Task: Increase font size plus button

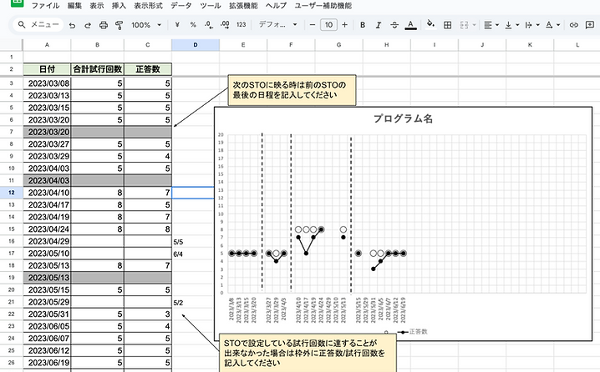Action: tap(345, 25)
